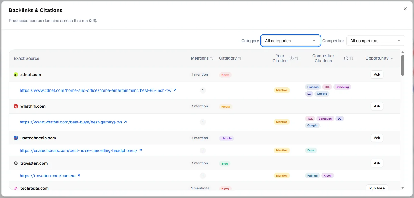Click zdnet.com favicon icon

16,75
